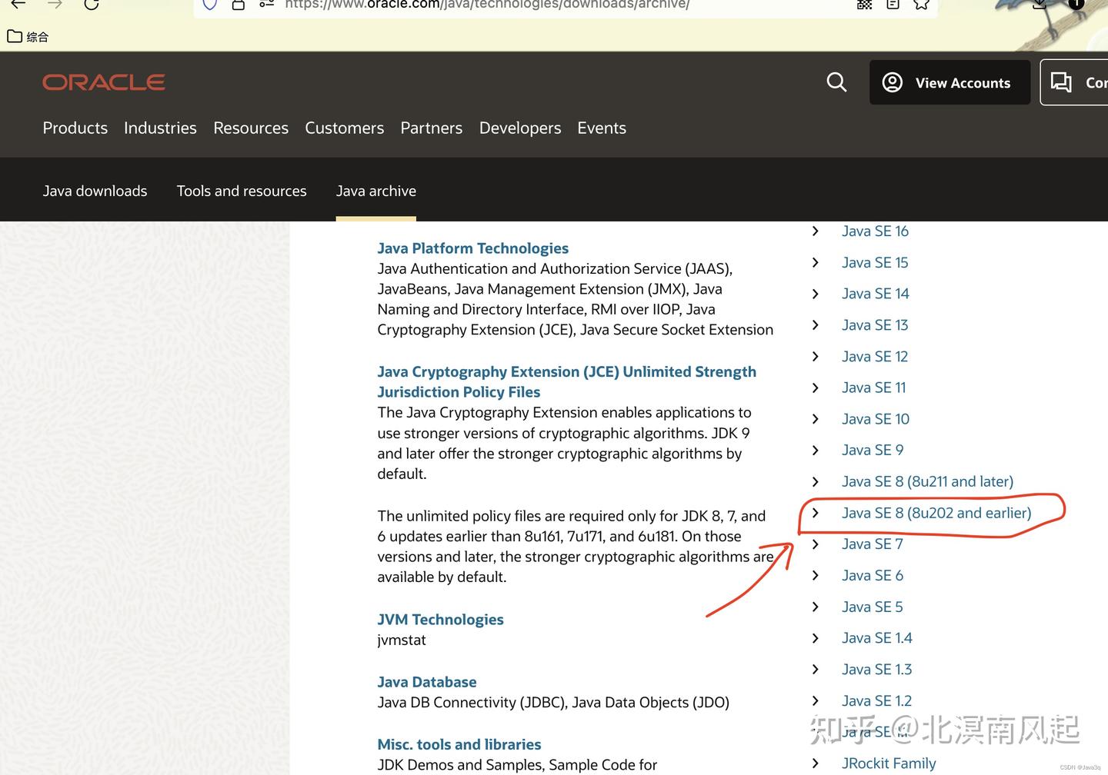The width and height of the screenshot is (1108, 775).
Task: Expand chevron beside Java SE 11
Action: pos(816,387)
